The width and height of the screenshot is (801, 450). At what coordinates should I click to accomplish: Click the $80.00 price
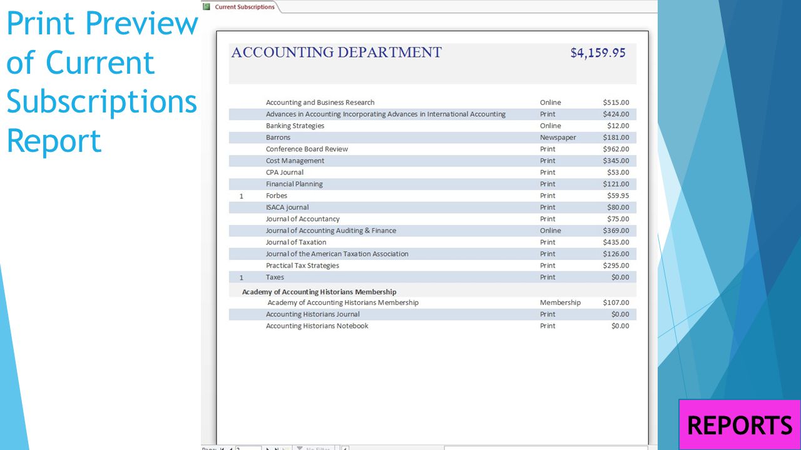[x=618, y=207]
